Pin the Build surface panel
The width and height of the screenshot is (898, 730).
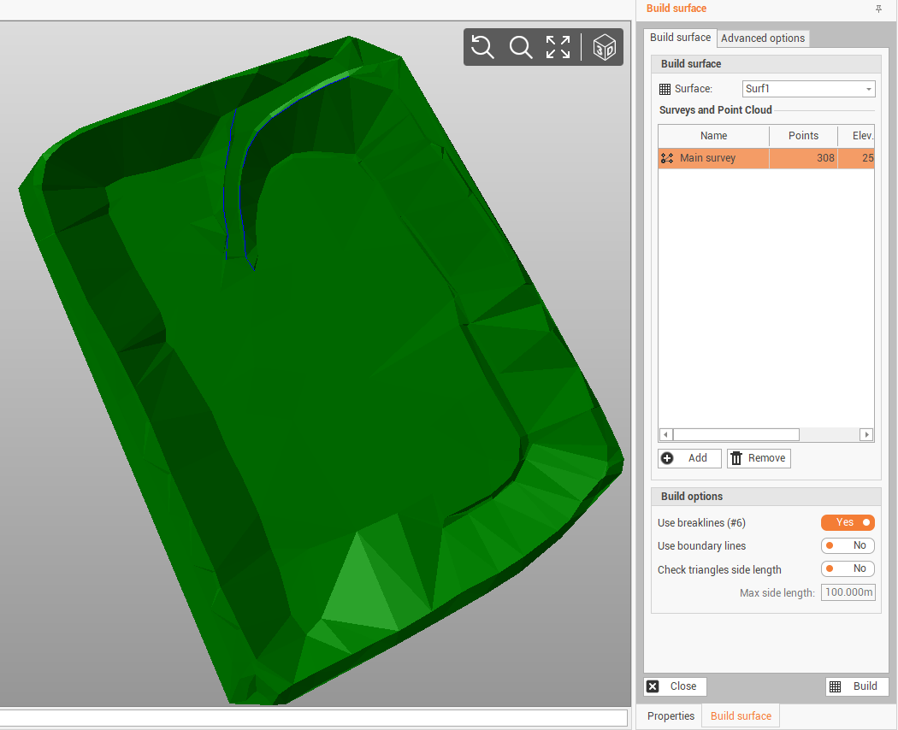coord(878,9)
